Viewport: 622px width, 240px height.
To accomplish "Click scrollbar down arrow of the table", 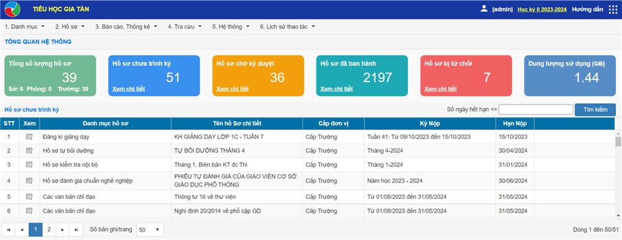I will (618, 215).
